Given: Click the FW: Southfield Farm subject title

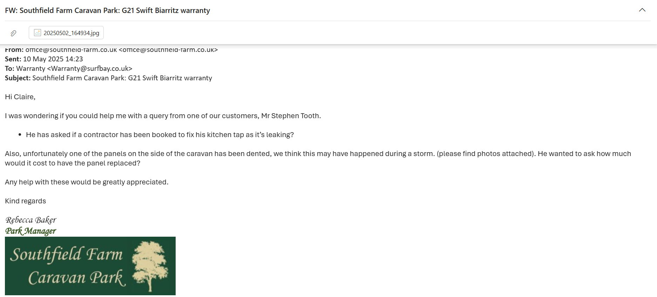Looking at the screenshot, I should click(107, 11).
